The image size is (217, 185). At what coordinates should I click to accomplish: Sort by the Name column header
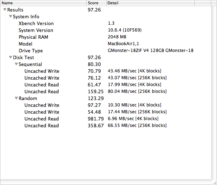coord(43,3)
